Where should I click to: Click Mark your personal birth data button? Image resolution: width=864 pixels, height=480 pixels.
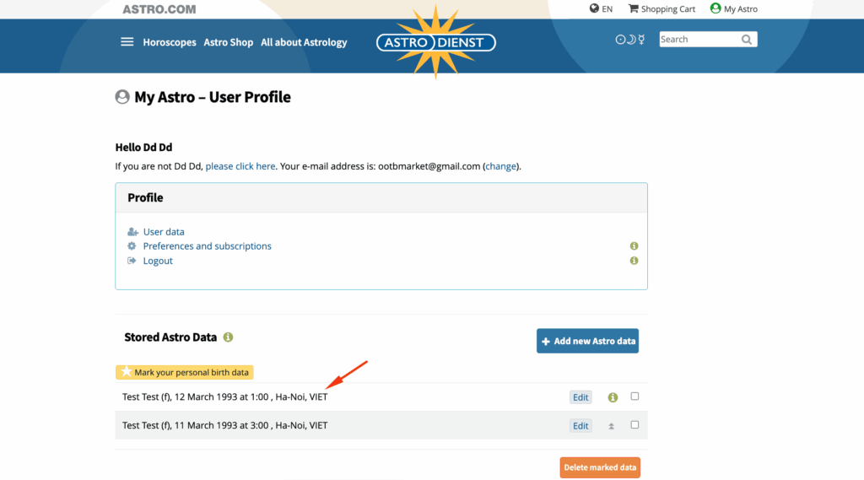(185, 373)
